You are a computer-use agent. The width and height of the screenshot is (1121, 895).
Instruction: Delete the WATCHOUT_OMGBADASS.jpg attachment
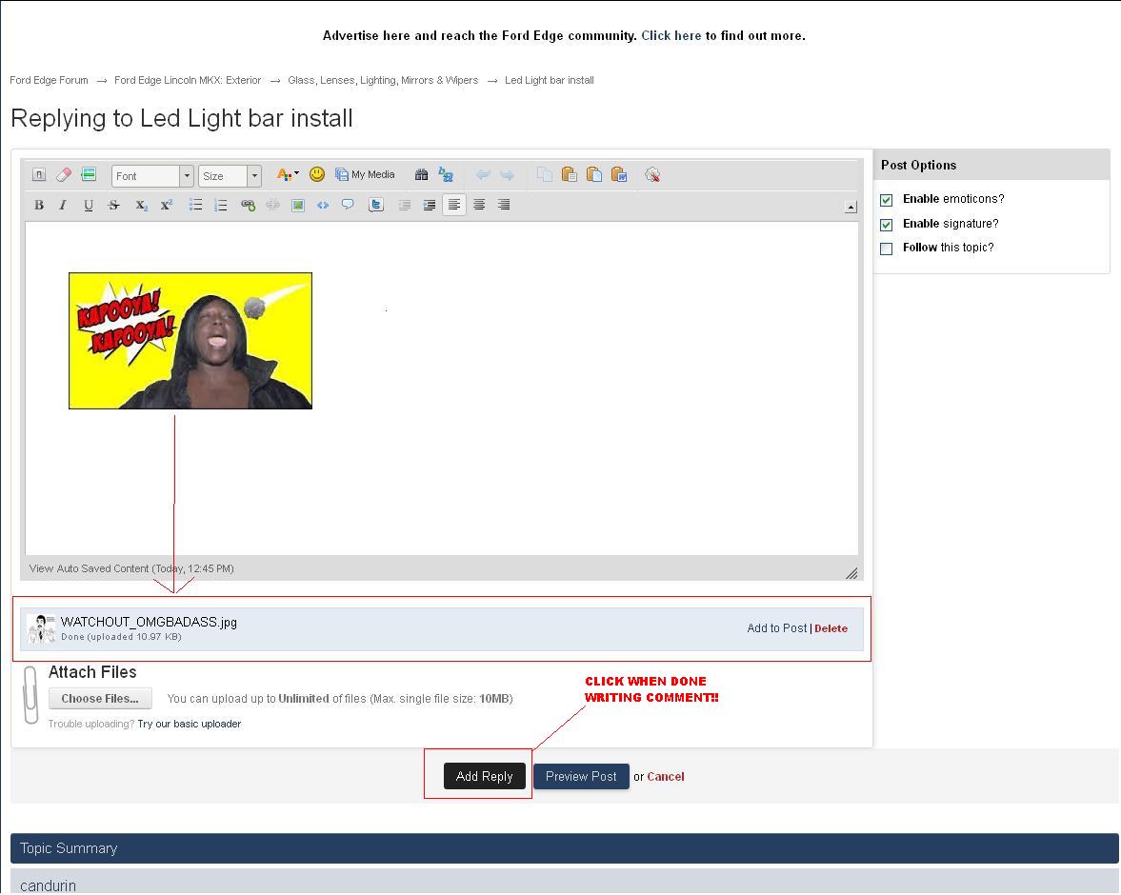tap(831, 628)
